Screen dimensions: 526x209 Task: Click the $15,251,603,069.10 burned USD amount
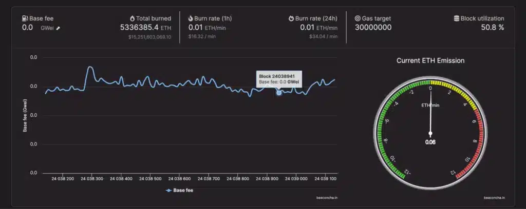pos(149,37)
